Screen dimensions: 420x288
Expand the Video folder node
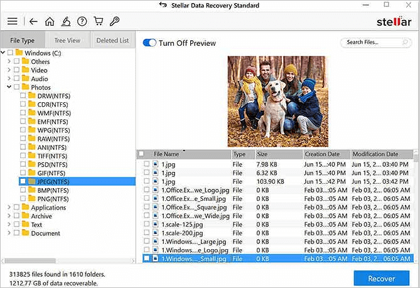9,70
